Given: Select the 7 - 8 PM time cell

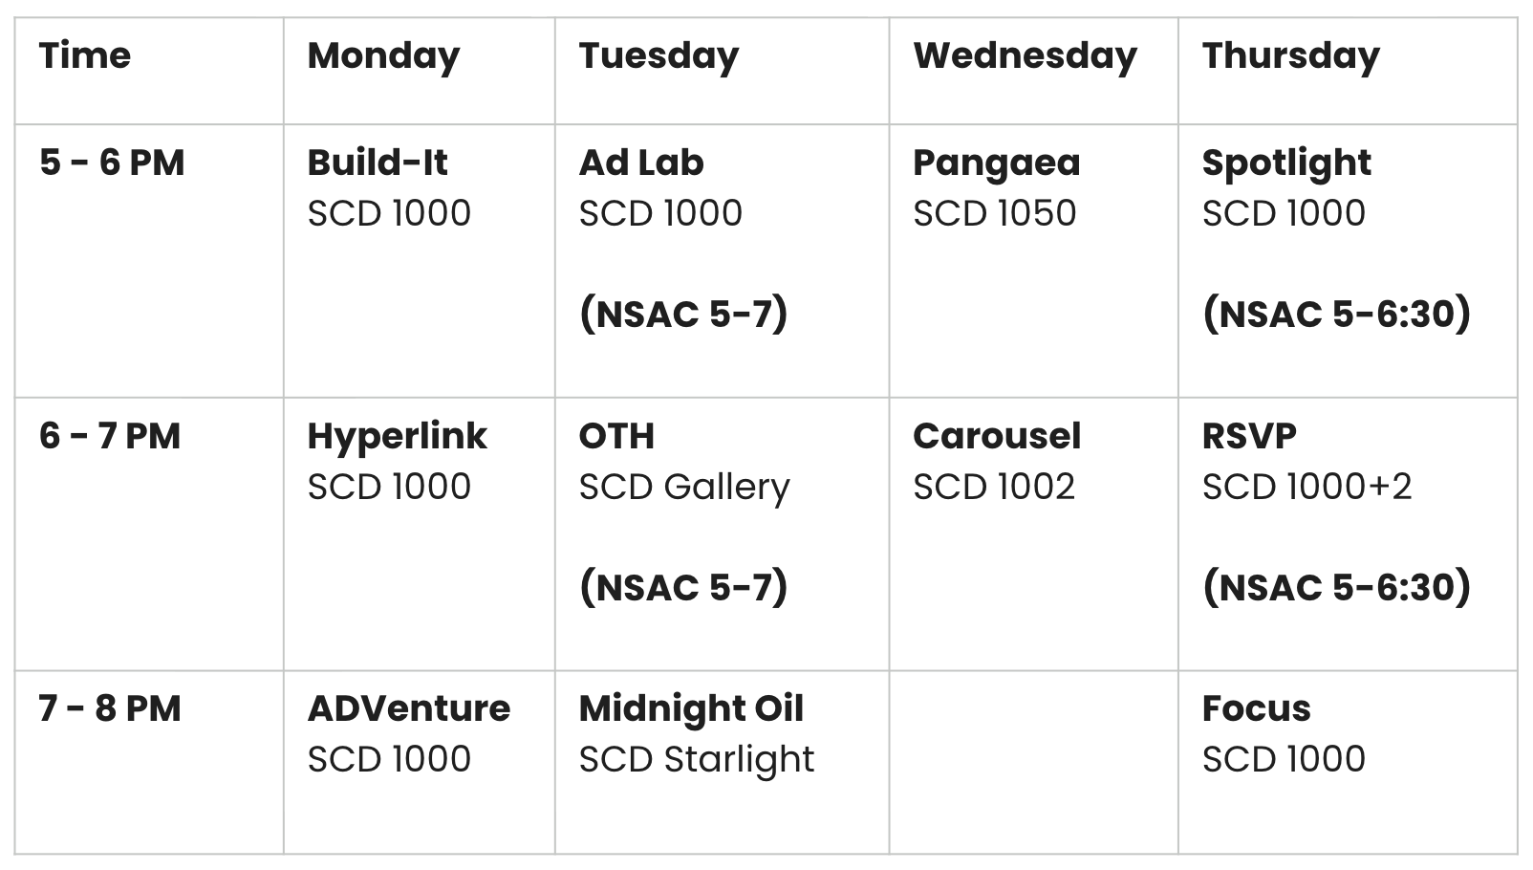Looking at the screenshot, I should coord(149,762).
